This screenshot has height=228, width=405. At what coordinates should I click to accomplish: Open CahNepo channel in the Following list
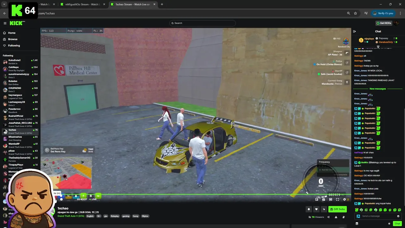(x=20, y=68)
